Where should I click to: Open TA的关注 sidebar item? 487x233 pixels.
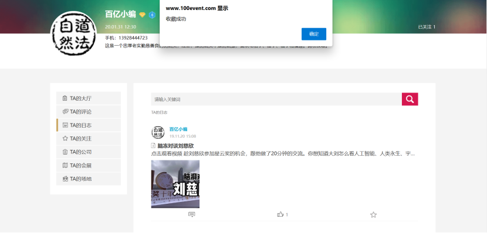tap(89, 139)
